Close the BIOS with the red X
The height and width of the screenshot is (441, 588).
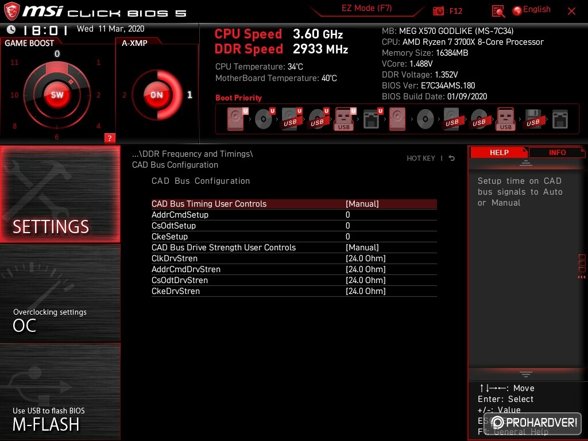pyautogui.click(x=571, y=11)
